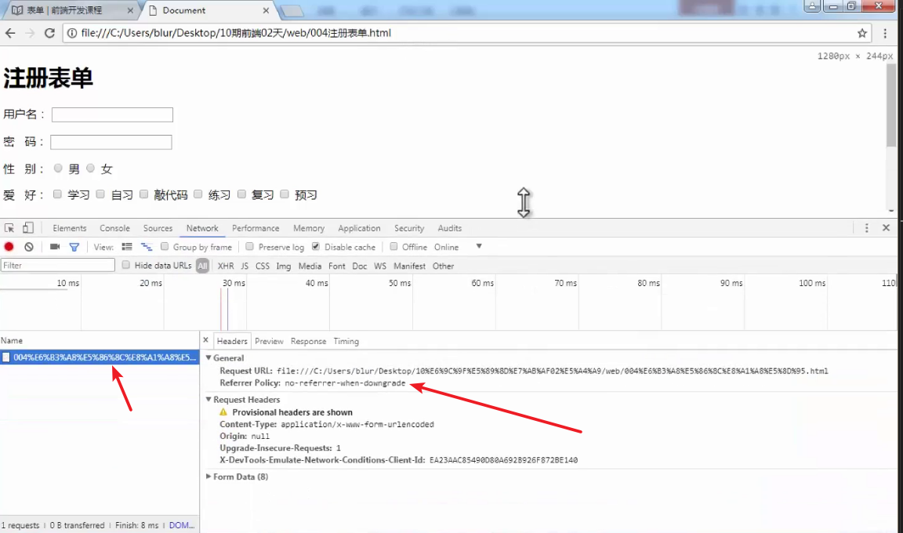Open the Application panel
Viewport: 903px width, 533px height.
(x=359, y=228)
